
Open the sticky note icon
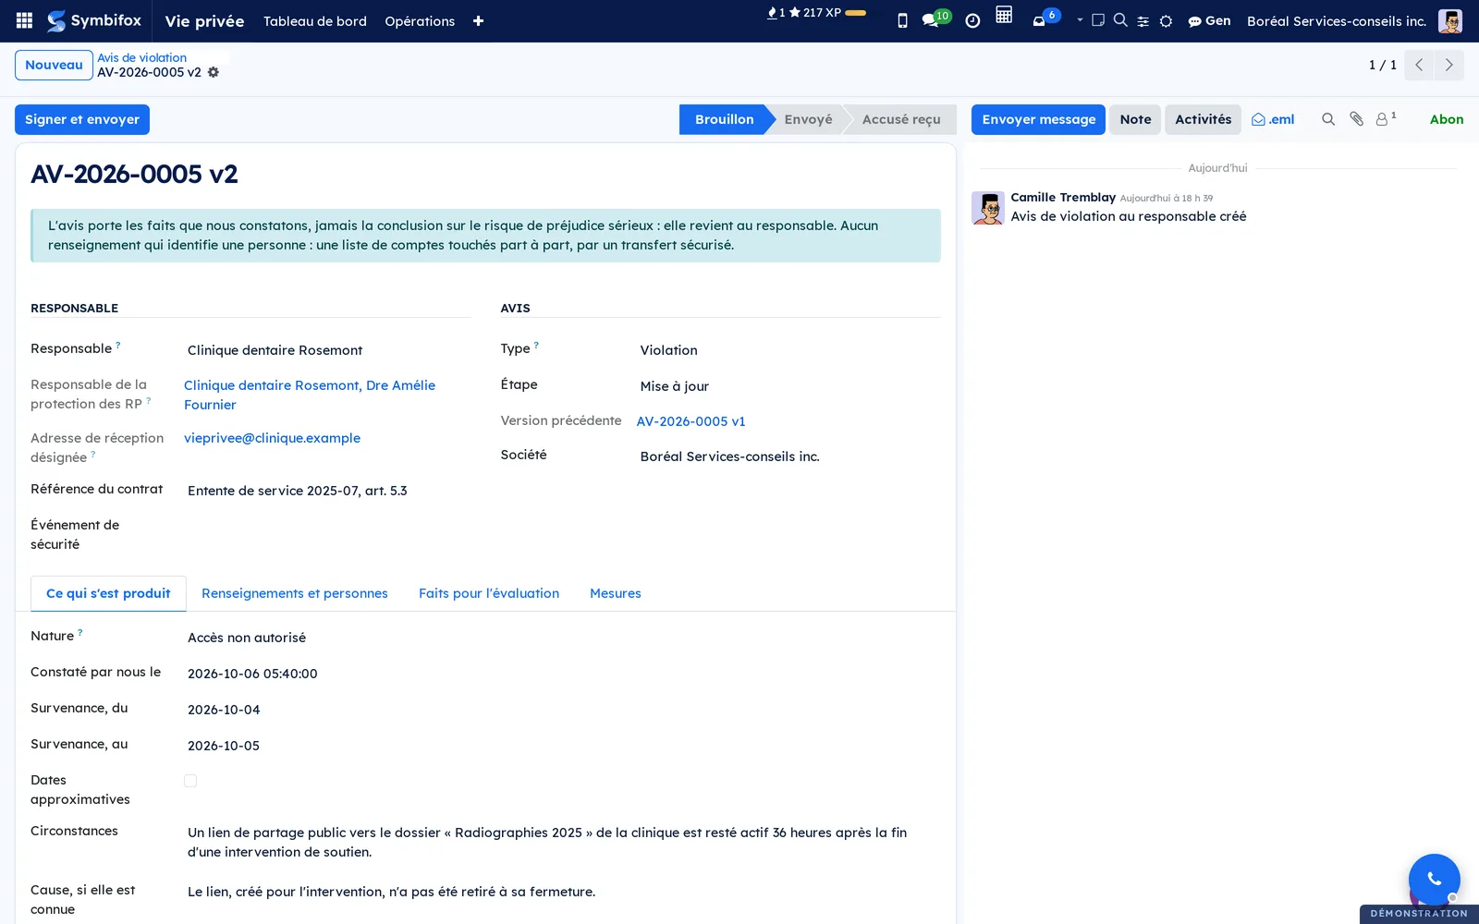coord(1098,19)
